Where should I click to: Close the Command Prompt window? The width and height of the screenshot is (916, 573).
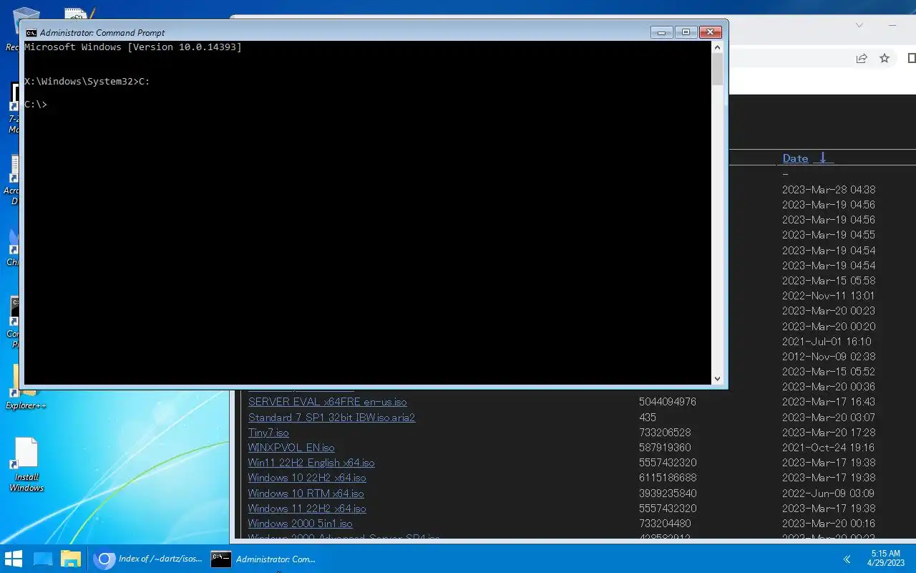point(710,32)
